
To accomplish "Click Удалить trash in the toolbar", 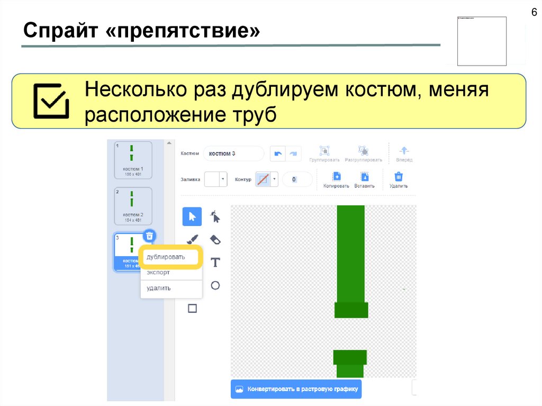I will point(399,180).
